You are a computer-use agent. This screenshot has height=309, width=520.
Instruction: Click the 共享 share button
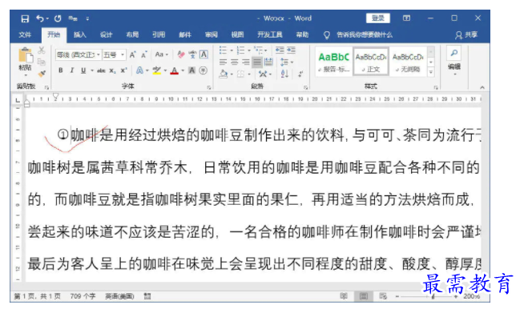pyautogui.click(x=466, y=34)
